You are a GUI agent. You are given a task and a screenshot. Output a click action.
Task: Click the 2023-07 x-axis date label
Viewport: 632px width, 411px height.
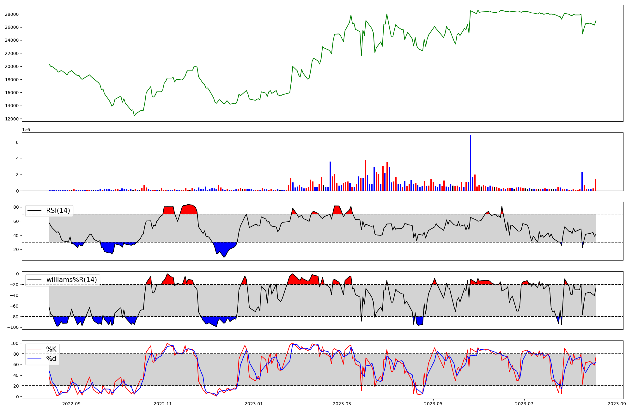pyautogui.click(x=524, y=403)
